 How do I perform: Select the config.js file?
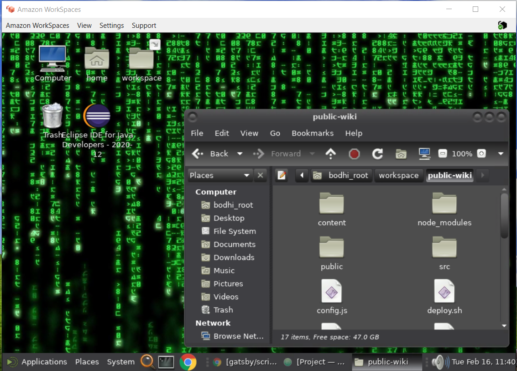tap(332, 297)
